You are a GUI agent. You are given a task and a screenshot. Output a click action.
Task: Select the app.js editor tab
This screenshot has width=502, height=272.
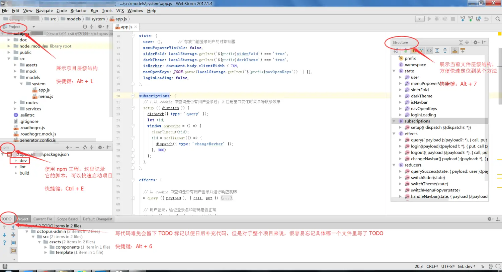pos(126,27)
